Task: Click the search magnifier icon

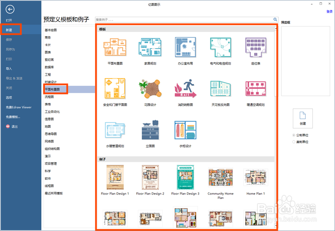Action: (275, 19)
